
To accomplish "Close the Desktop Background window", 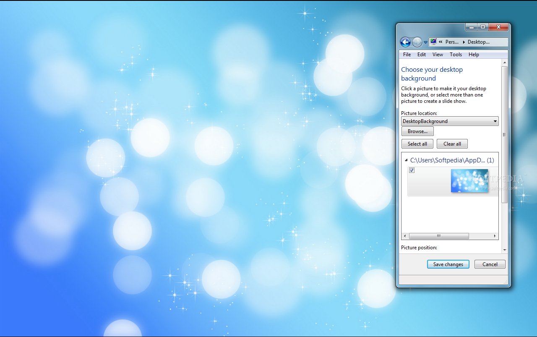I will (498, 27).
